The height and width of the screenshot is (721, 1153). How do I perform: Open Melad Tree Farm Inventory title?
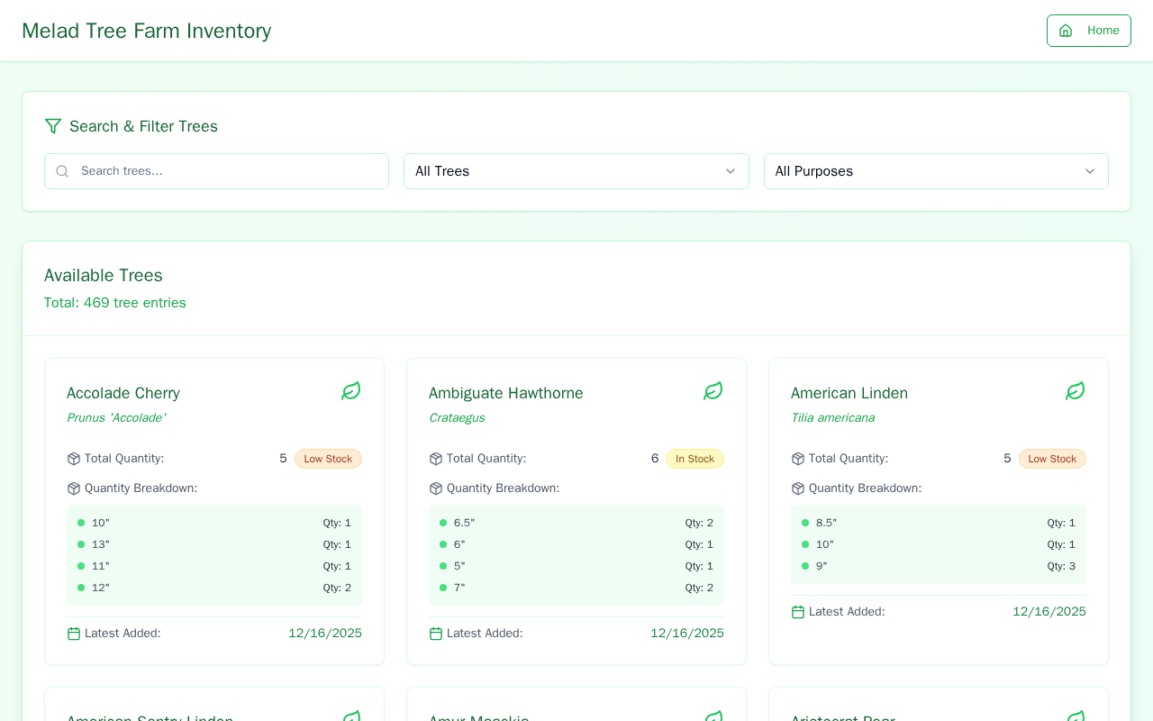coord(147,31)
